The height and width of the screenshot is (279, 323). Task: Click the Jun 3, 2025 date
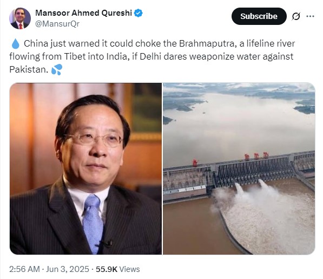68,269
